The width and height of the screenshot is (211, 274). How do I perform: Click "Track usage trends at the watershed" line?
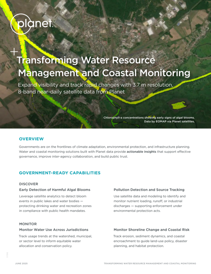pos(56,236)
